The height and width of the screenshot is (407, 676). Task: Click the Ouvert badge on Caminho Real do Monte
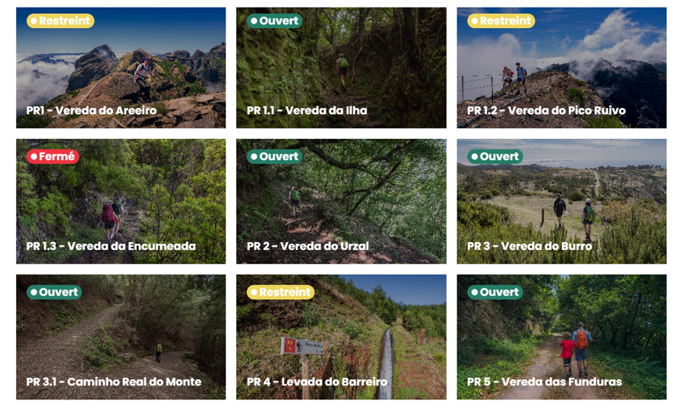[55, 292]
